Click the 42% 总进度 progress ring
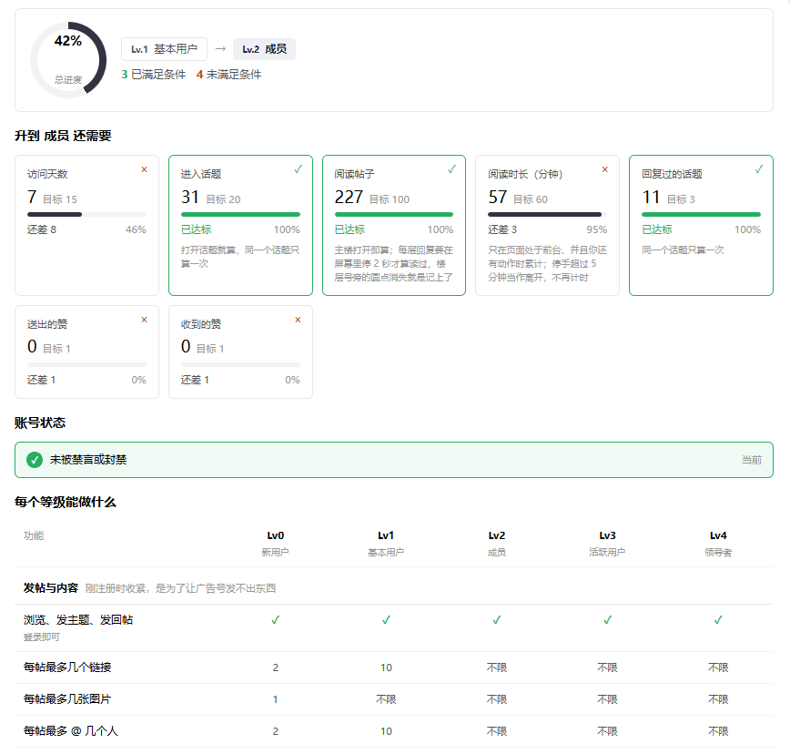Image resolution: width=790 pixels, height=754 pixels. [x=68, y=60]
